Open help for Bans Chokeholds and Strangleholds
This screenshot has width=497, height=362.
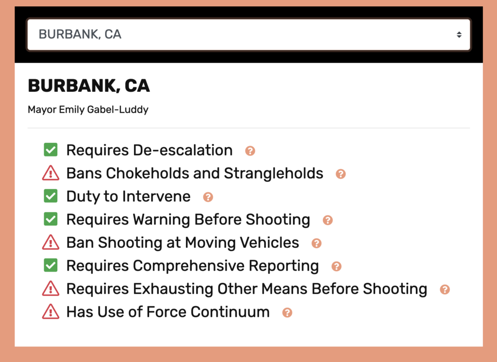(x=341, y=173)
